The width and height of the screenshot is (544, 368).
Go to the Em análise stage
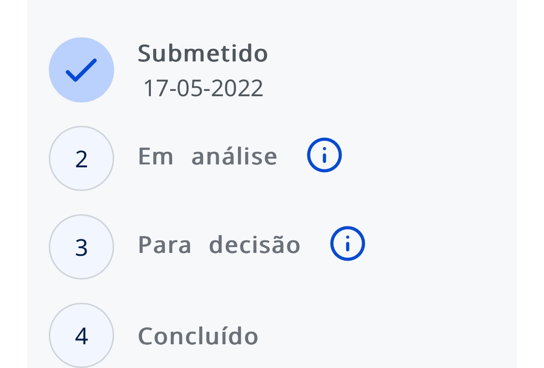[207, 156]
